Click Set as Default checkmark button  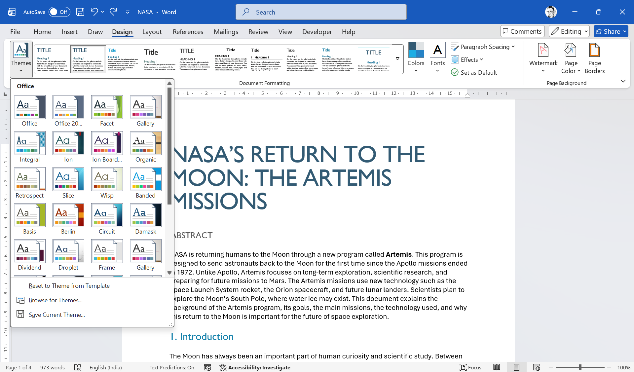[474, 72]
